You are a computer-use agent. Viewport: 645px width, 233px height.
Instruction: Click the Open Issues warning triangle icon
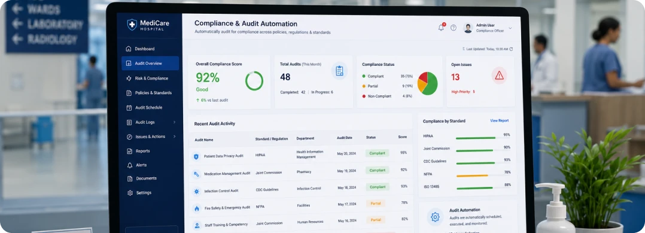(500, 75)
